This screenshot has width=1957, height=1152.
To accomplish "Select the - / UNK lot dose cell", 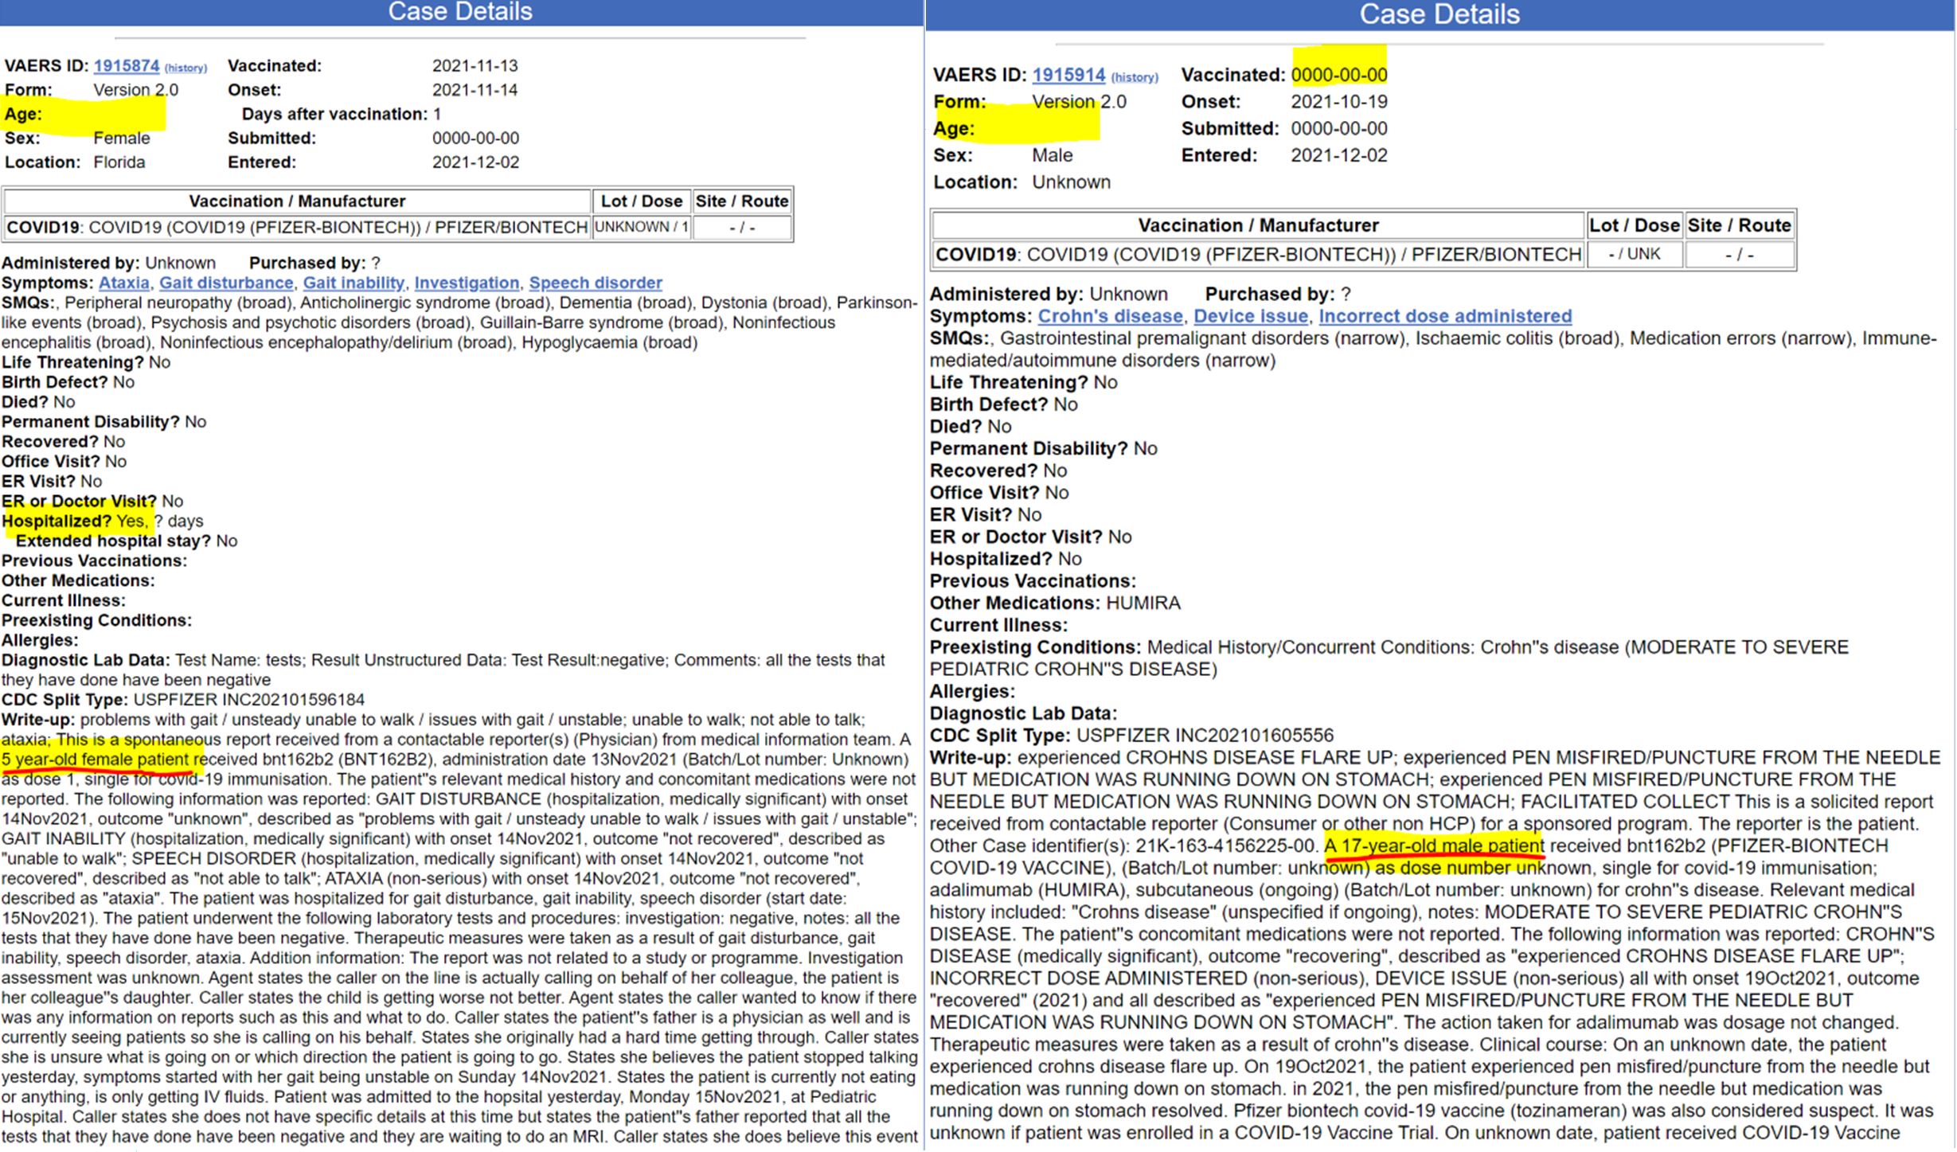I will click(x=1634, y=254).
